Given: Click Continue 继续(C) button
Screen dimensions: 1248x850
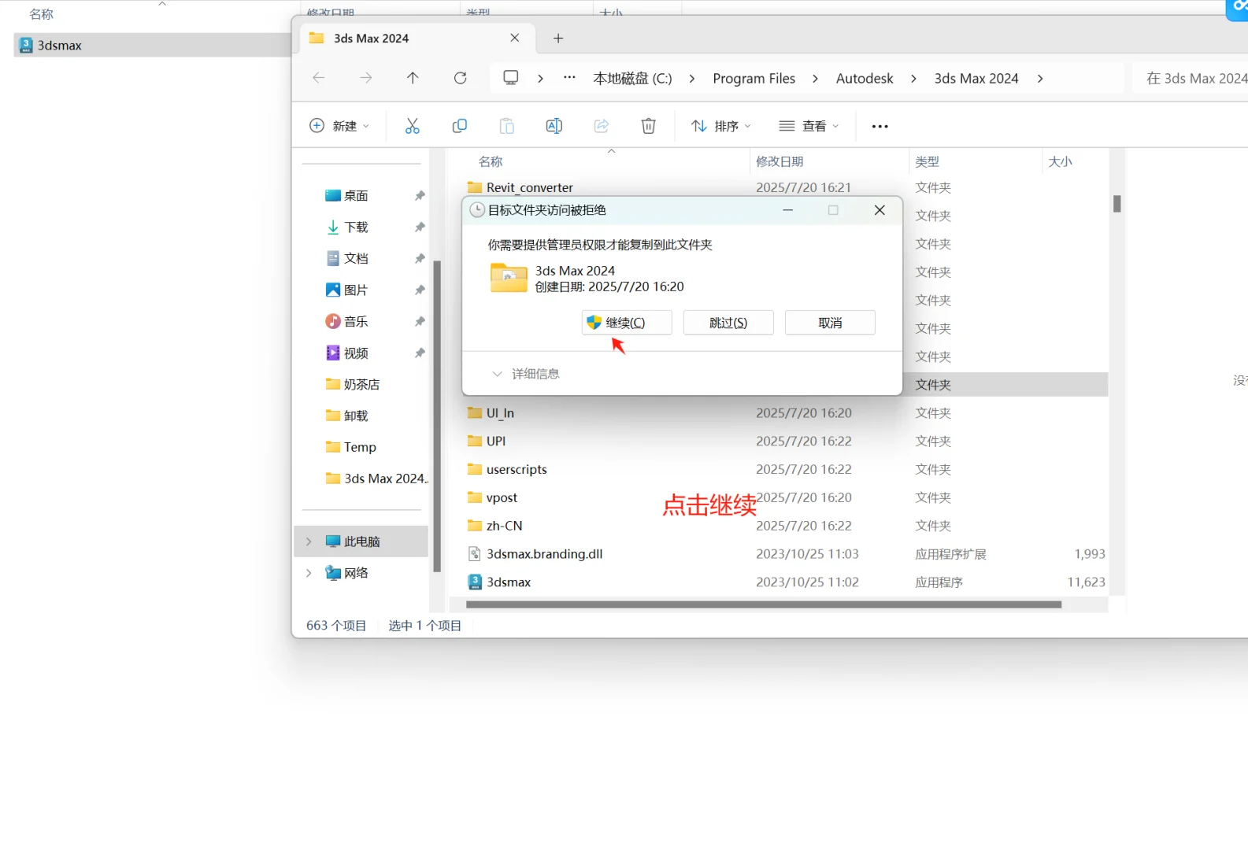Looking at the screenshot, I should click(627, 323).
